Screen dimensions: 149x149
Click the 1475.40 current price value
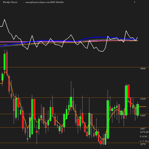click(144, 132)
